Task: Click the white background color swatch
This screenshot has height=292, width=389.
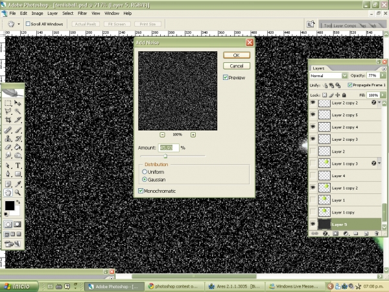Action: (x=16, y=212)
